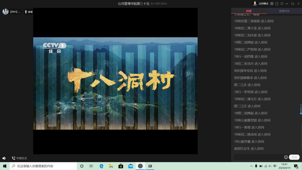Expand hidden system tray icons chevron
Viewport: 302px width, 170px height.
251,166
